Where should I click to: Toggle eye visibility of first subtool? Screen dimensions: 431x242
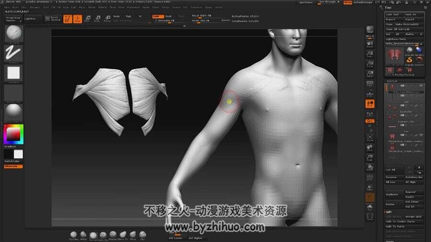pos(421,86)
